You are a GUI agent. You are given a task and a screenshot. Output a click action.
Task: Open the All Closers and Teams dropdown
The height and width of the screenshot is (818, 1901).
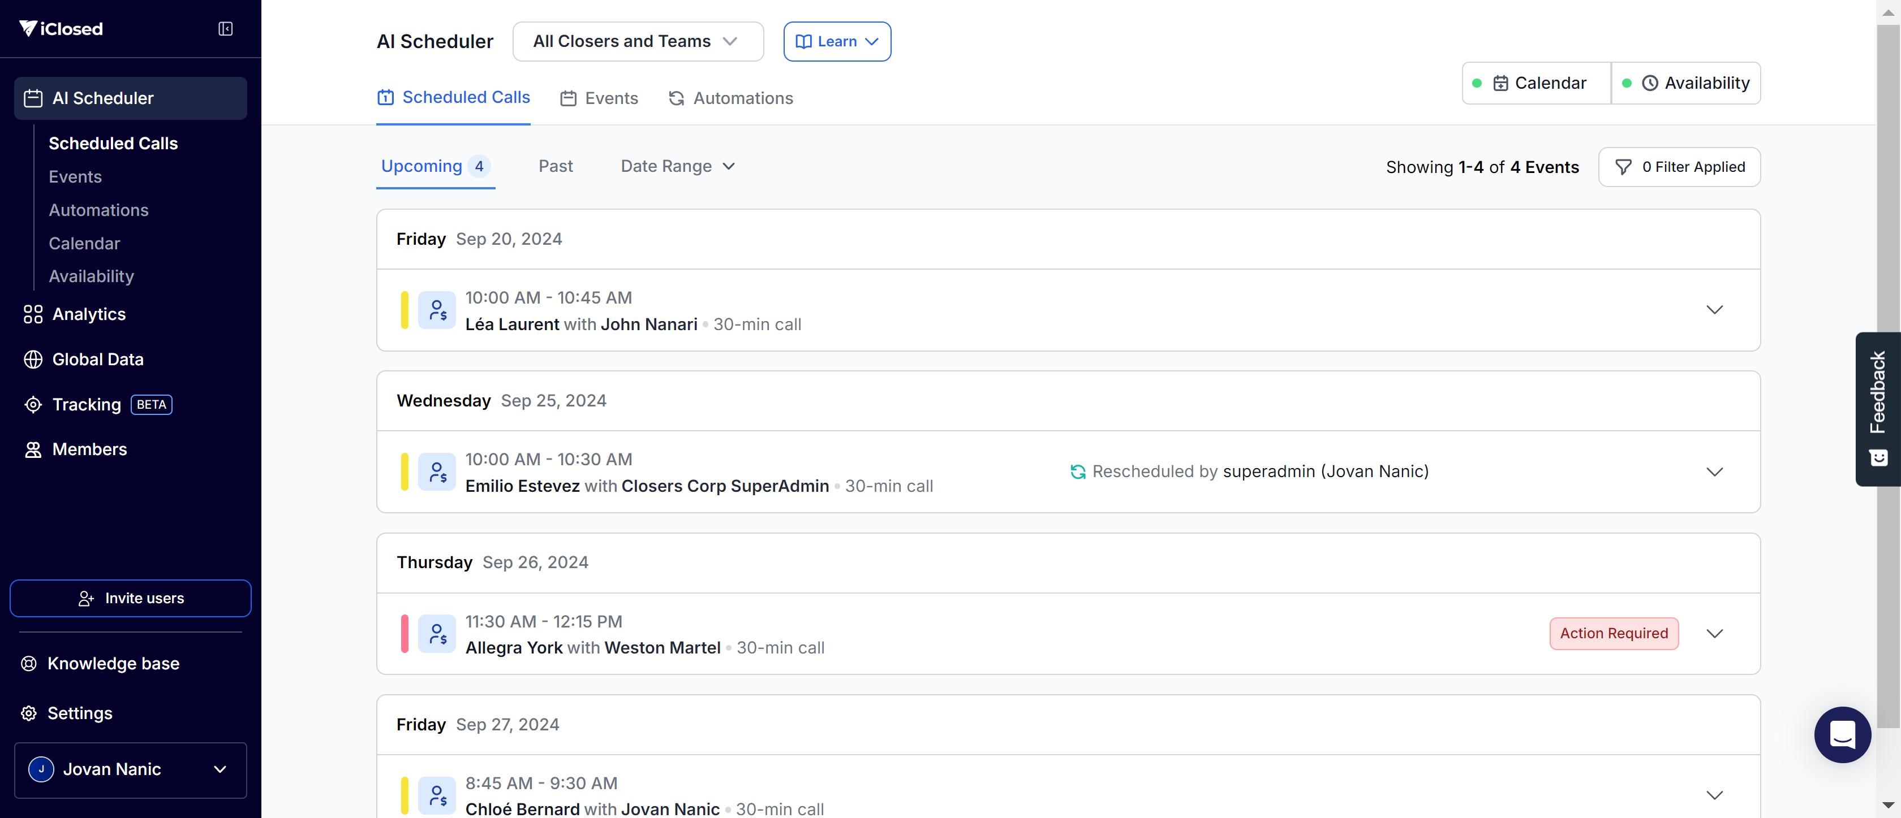pos(638,41)
